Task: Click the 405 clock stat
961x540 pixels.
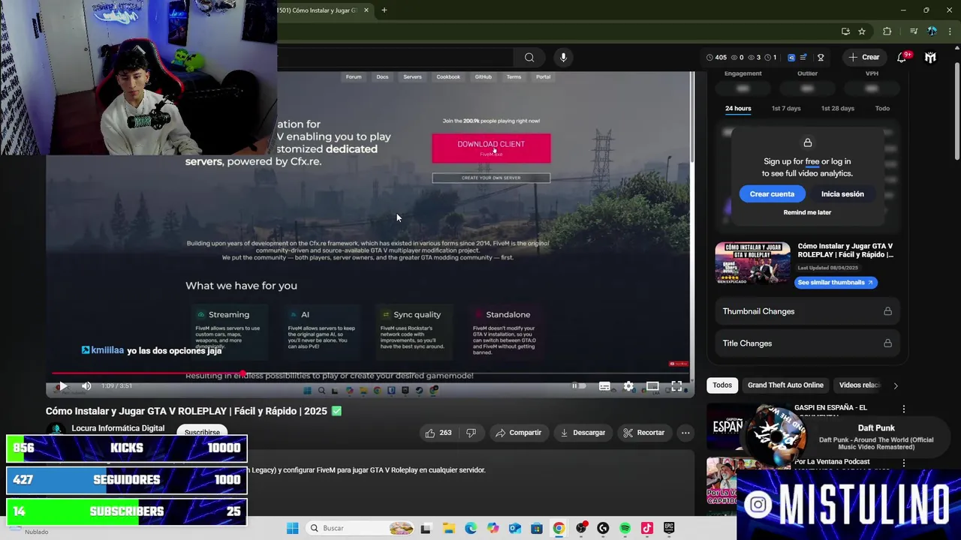Action: click(x=717, y=57)
